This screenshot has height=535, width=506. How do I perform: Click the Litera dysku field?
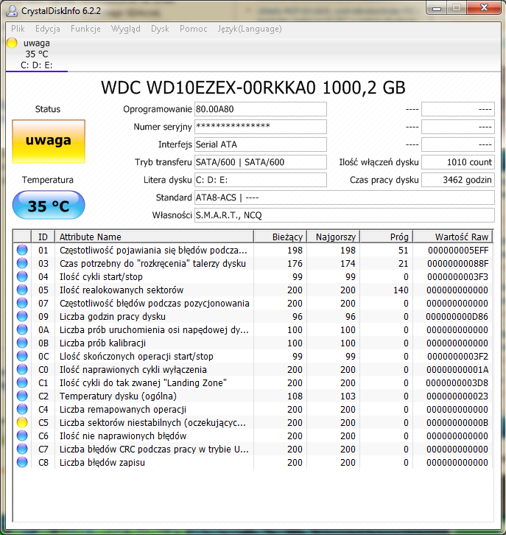[261, 180]
